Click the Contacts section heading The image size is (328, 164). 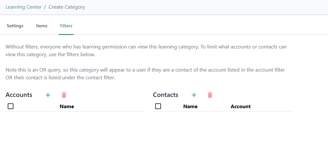(165, 95)
